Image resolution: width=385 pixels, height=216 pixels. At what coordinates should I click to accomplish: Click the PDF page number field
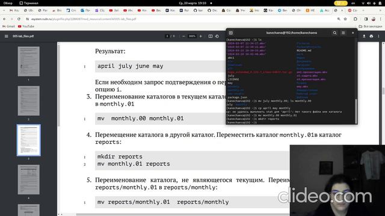167,36
